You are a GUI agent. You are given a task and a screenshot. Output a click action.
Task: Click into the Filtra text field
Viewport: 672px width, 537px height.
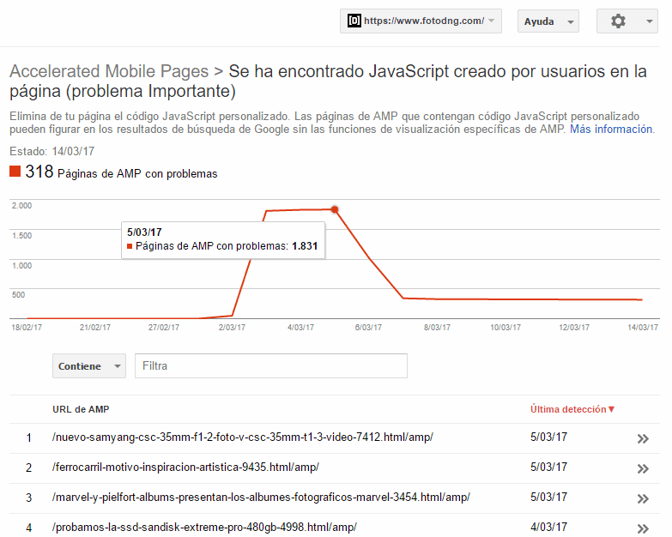pyautogui.click(x=271, y=365)
